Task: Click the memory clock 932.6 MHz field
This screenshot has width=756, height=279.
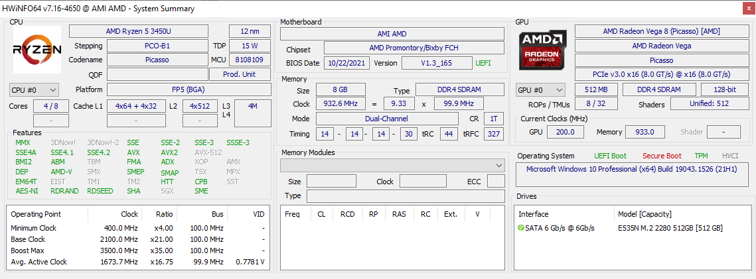Action: click(340, 104)
